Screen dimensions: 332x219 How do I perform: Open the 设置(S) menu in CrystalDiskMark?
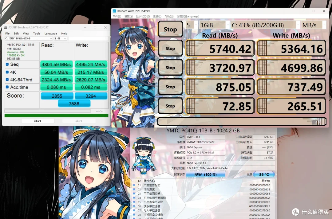[128, 16]
